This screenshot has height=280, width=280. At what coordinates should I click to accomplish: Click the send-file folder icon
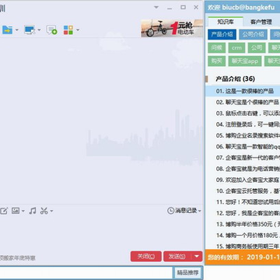coord(7,30)
